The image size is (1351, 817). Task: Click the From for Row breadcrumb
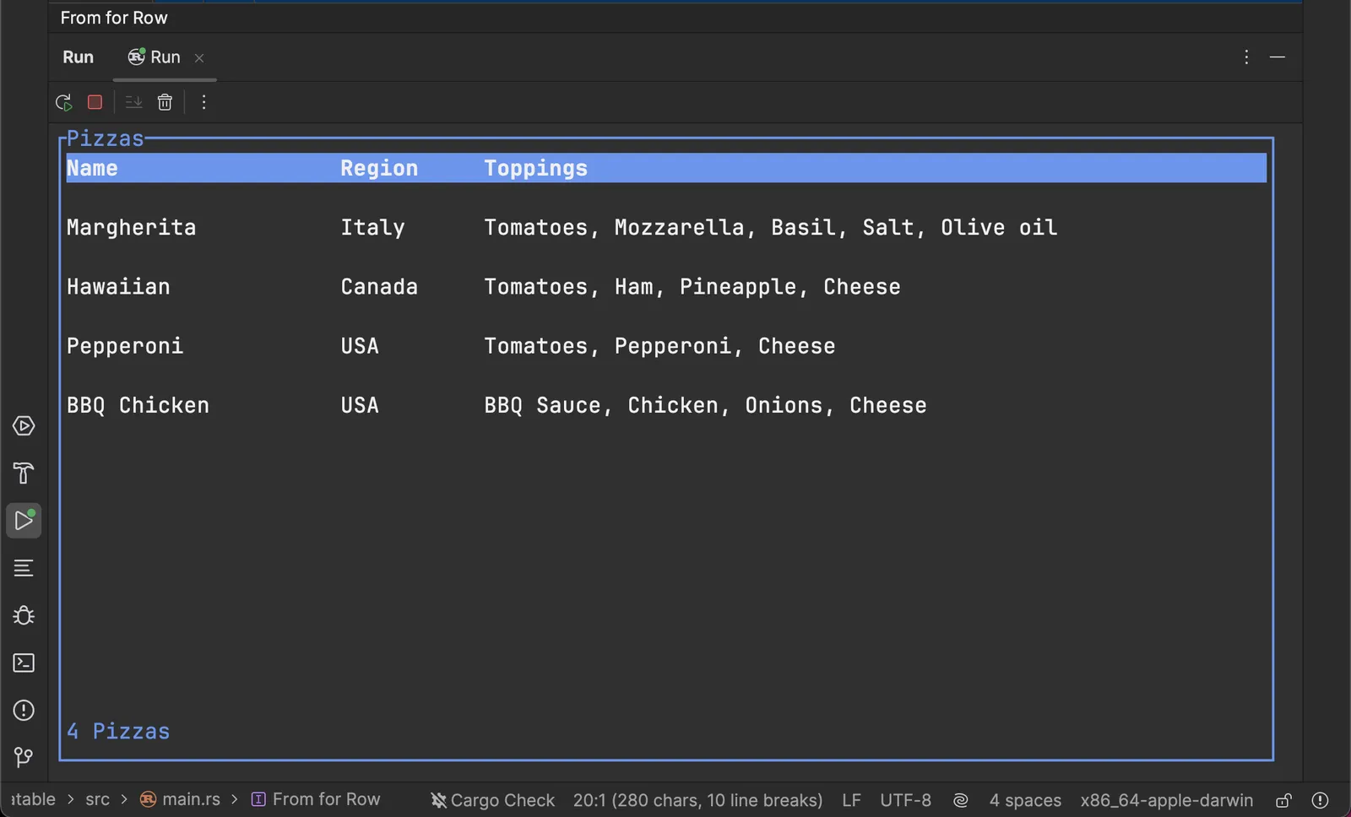[x=326, y=799]
